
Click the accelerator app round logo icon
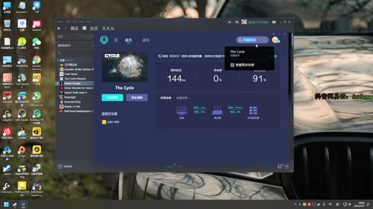coord(104,40)
